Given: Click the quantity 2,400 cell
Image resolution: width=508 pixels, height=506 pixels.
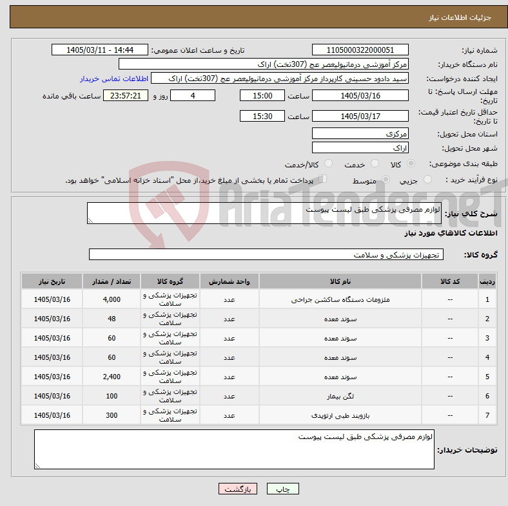Looking at the screenshot, I should coord(112,377).
